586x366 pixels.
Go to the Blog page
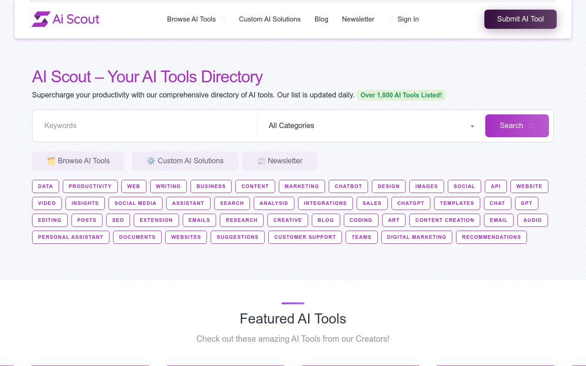coord(321,19)
